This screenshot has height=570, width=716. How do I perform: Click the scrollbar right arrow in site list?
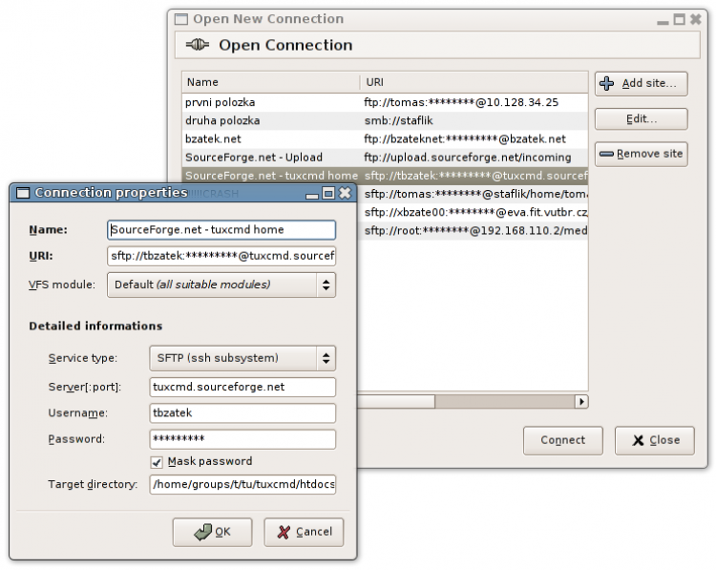tap(581, 402)
